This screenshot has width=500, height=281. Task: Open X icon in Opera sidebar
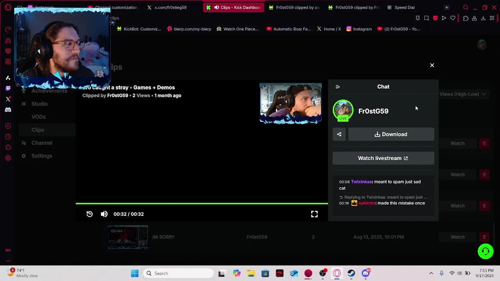point(8,99)
